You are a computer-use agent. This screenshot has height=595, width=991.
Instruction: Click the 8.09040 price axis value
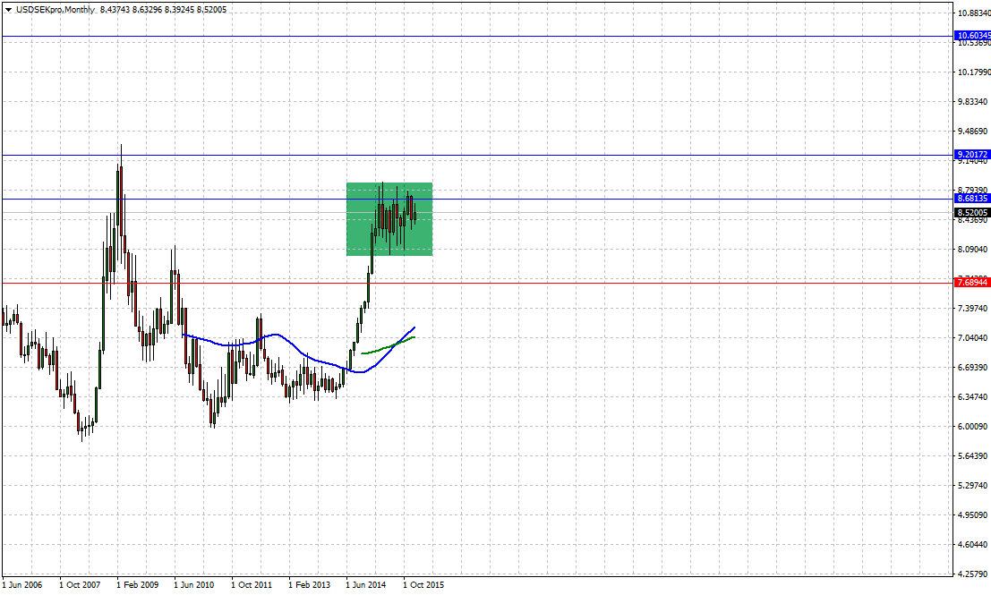[973, 249]
